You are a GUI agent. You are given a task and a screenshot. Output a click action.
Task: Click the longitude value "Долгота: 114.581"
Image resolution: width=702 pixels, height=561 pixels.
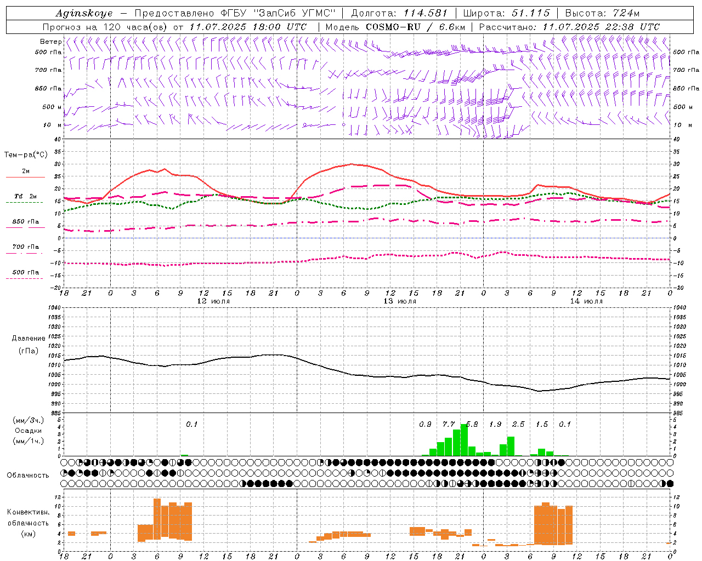[x=399, y=13]
